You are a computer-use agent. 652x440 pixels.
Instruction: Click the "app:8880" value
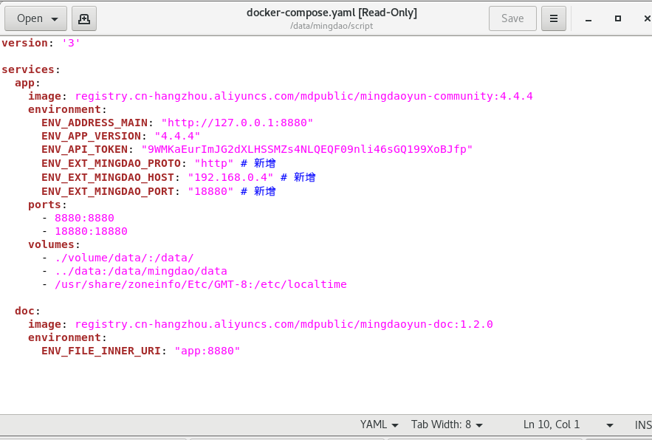coord(207,351)
